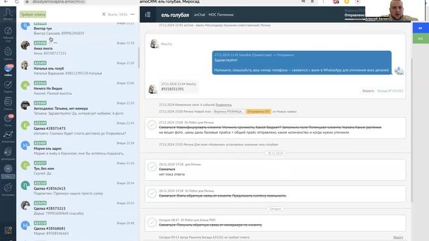The height and width of the screenshot is (241, 429).
Task: Open the list menu icon left of ель голубая
Action: (x=147, y=15)
